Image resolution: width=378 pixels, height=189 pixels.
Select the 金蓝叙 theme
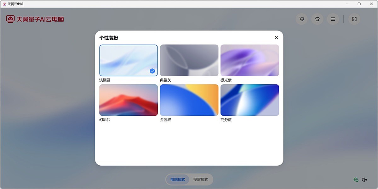pyautogui.click(x=189, y=100)
